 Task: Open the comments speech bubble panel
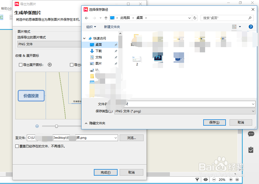pyautogui.click(x=251, y=134)
